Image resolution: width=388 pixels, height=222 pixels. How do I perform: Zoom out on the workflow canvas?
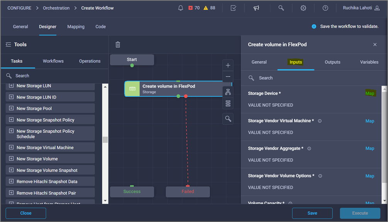point(228,76)
